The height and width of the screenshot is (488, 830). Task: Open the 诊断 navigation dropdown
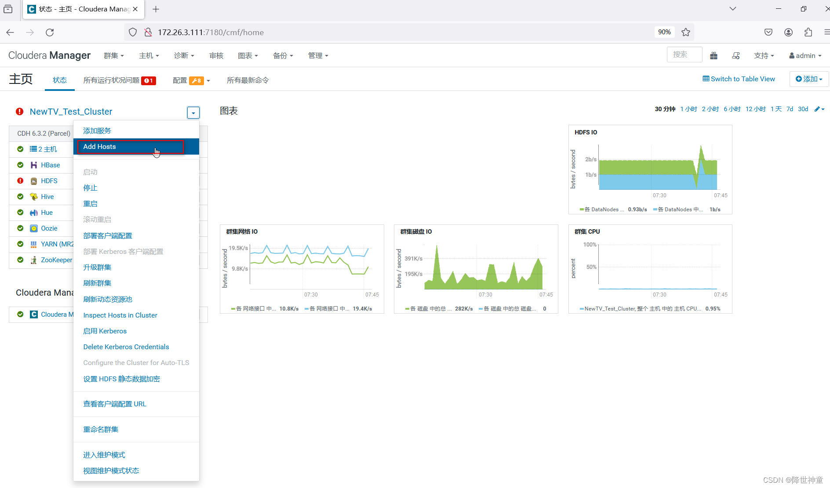pyautogui.click(x=184, y=56)
